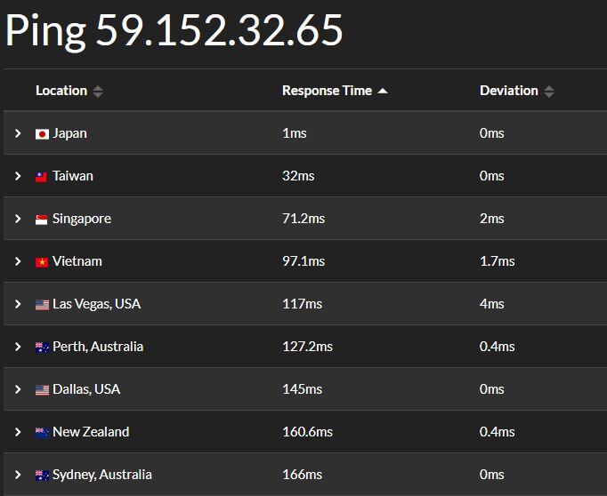Click the Singapore flag icon
Screen dimensions: 607x496
pyautogui.click(x=42, y=219)
